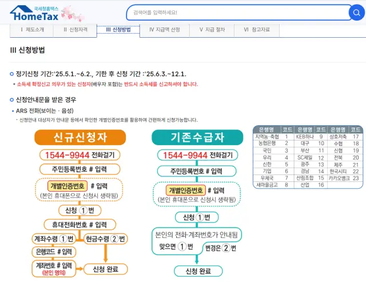Click the 기업 bank table cell
The width and height of the screenshot is (366, 282).
click(267, 171)
